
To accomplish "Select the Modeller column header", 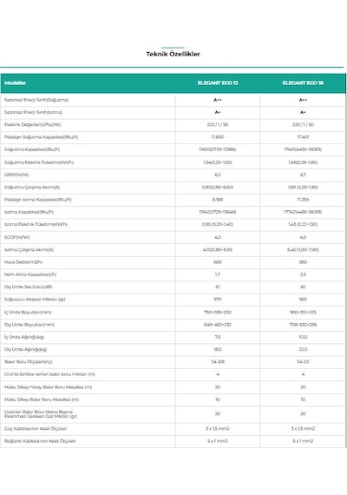I will (x=15, y=83).
